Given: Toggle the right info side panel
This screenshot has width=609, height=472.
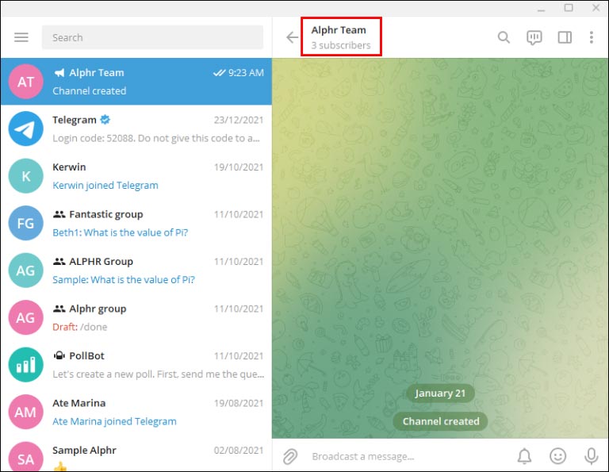Looking at the screenshot, I should (x=565, y=37).
